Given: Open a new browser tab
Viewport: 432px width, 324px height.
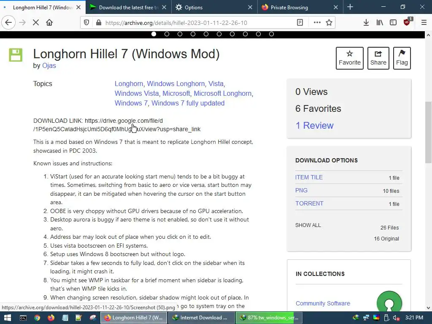Looking at the screenshot, I should (350, 7).
